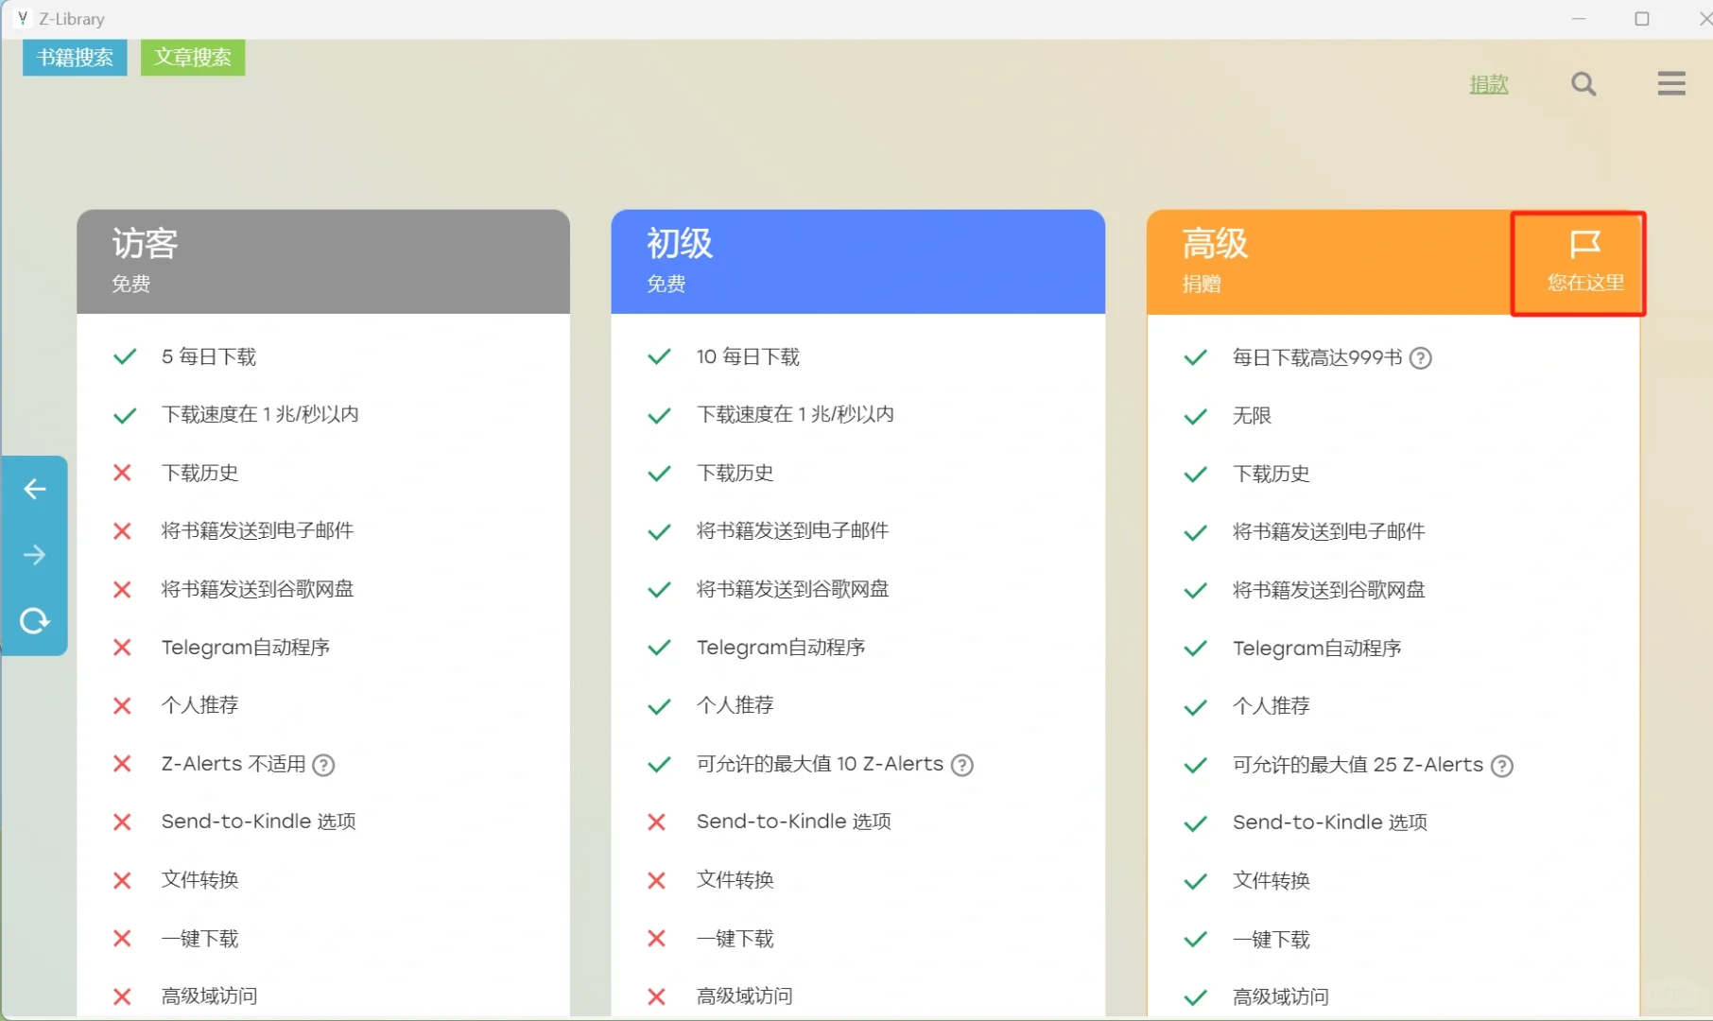The image size is (1713, 1021).
Task: Click 文件转换 in the 初级 card
Action: tap(735, 881)
